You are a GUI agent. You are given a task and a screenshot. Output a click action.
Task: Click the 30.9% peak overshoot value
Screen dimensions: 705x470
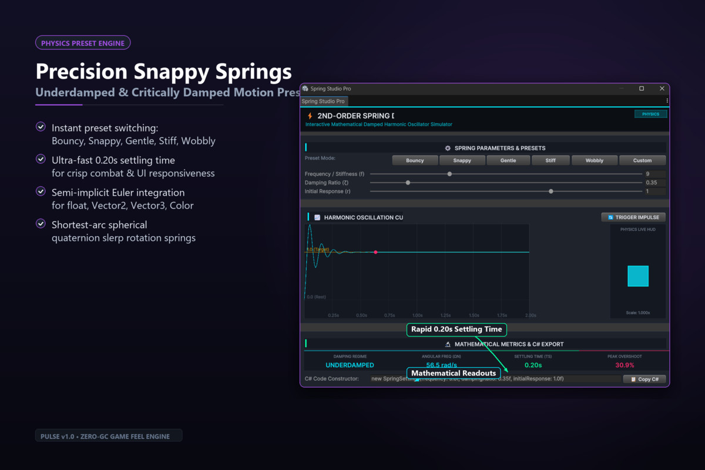pos(625,365)
